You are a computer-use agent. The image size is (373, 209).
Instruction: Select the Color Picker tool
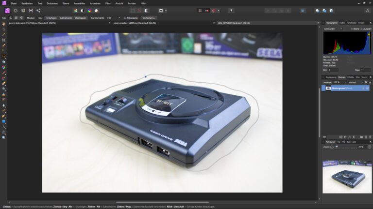click(3, 35)
